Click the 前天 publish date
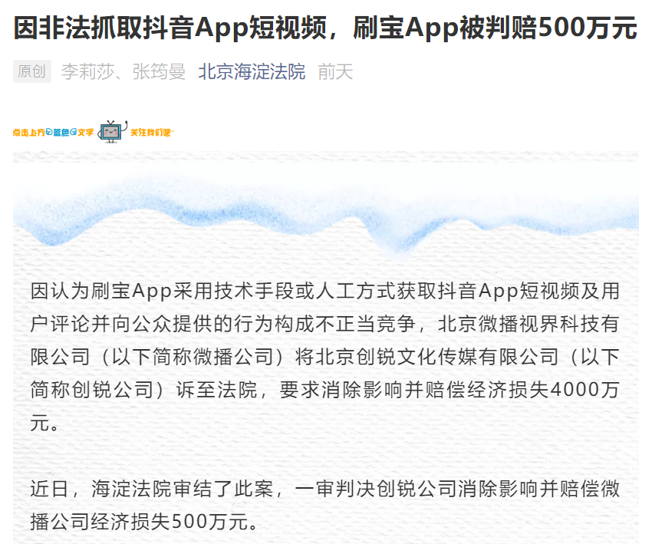The width and height of the screenshot is (652, 544). (335, 71)
